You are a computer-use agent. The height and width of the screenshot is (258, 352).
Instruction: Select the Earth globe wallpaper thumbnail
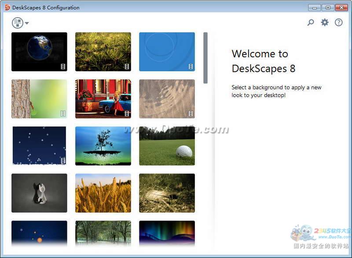click(39, 52)
